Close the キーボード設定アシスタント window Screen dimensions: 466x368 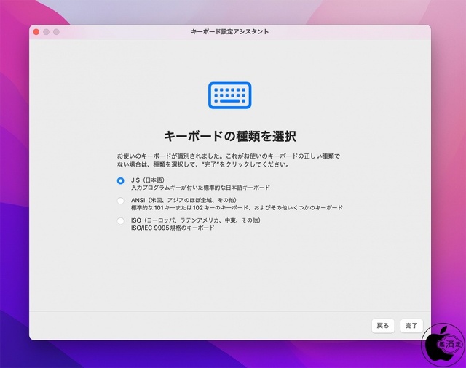pos(36,32)
